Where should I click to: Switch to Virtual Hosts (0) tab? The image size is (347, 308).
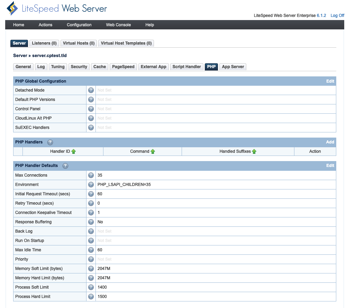pyautogui.click(x=79, y=43)
